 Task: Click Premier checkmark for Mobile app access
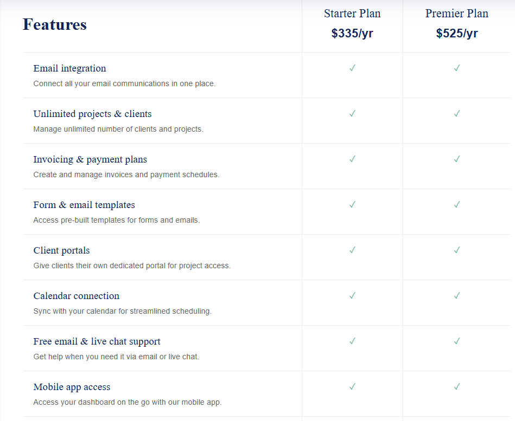click(457, 386)
